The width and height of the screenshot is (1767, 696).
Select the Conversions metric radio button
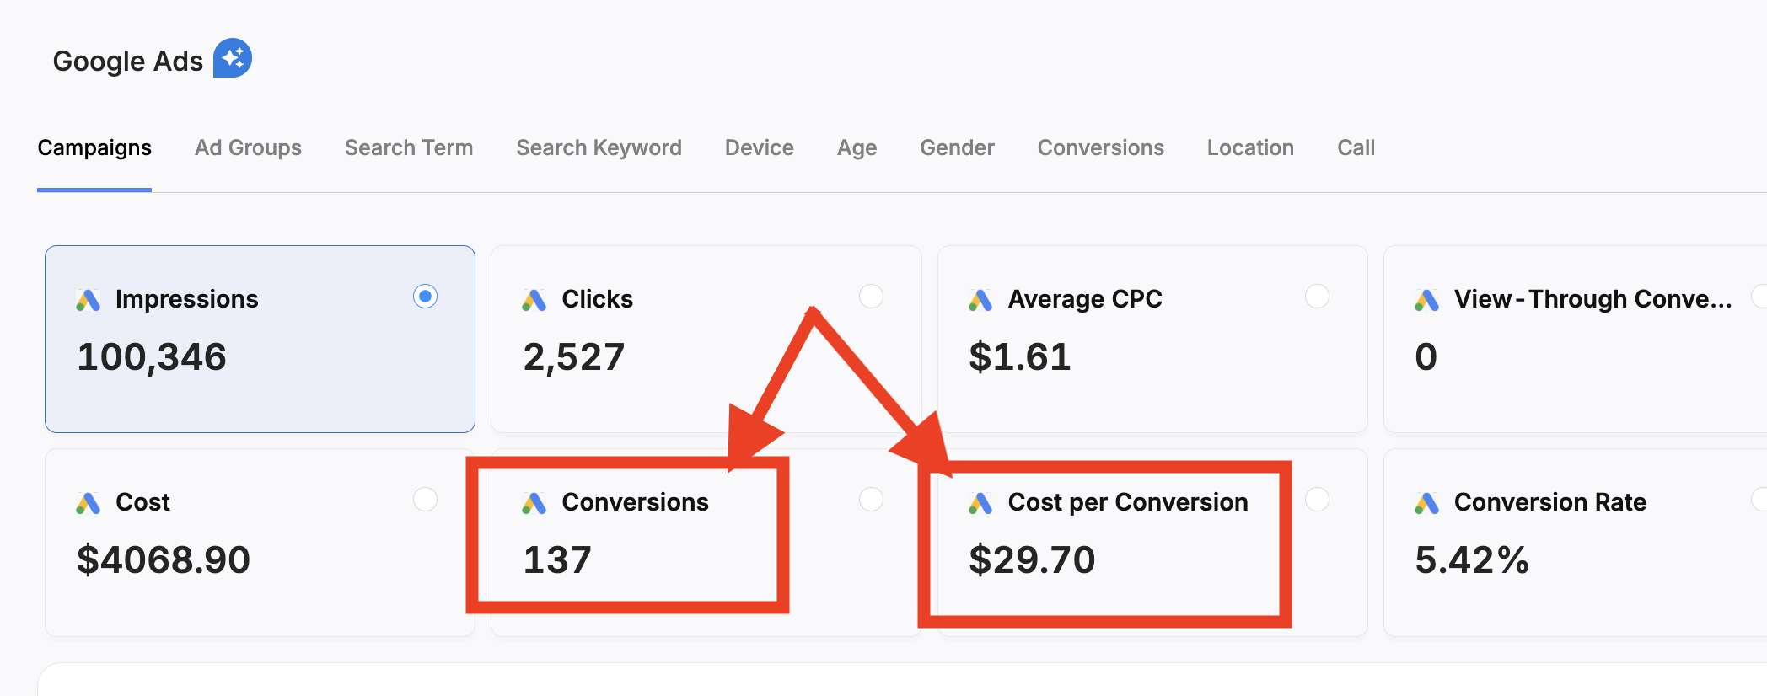pos(871,500)
